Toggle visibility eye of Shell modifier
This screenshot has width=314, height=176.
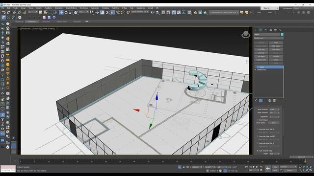click(x=256, y=67)
